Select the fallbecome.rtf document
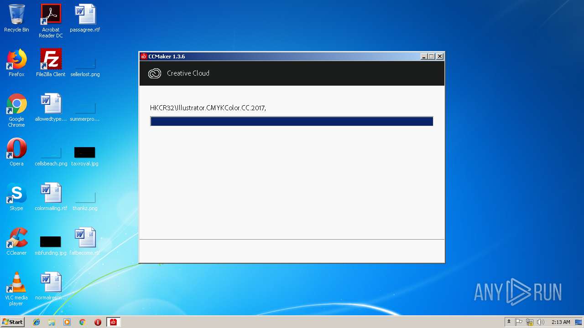 tap(85, 241)
